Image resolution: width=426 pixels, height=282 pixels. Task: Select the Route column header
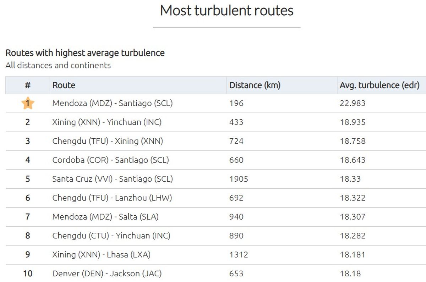[64, 85]
